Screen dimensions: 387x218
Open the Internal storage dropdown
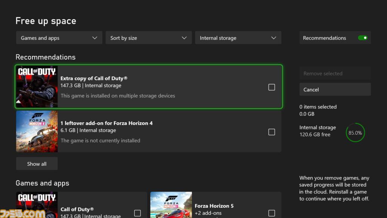[x=238, y=38]
